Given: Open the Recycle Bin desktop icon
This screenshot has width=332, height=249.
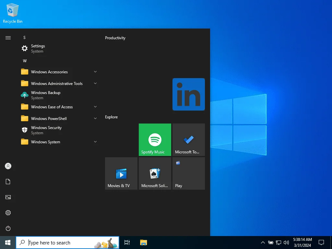Looking at the screenshot, I should point(13,13).
